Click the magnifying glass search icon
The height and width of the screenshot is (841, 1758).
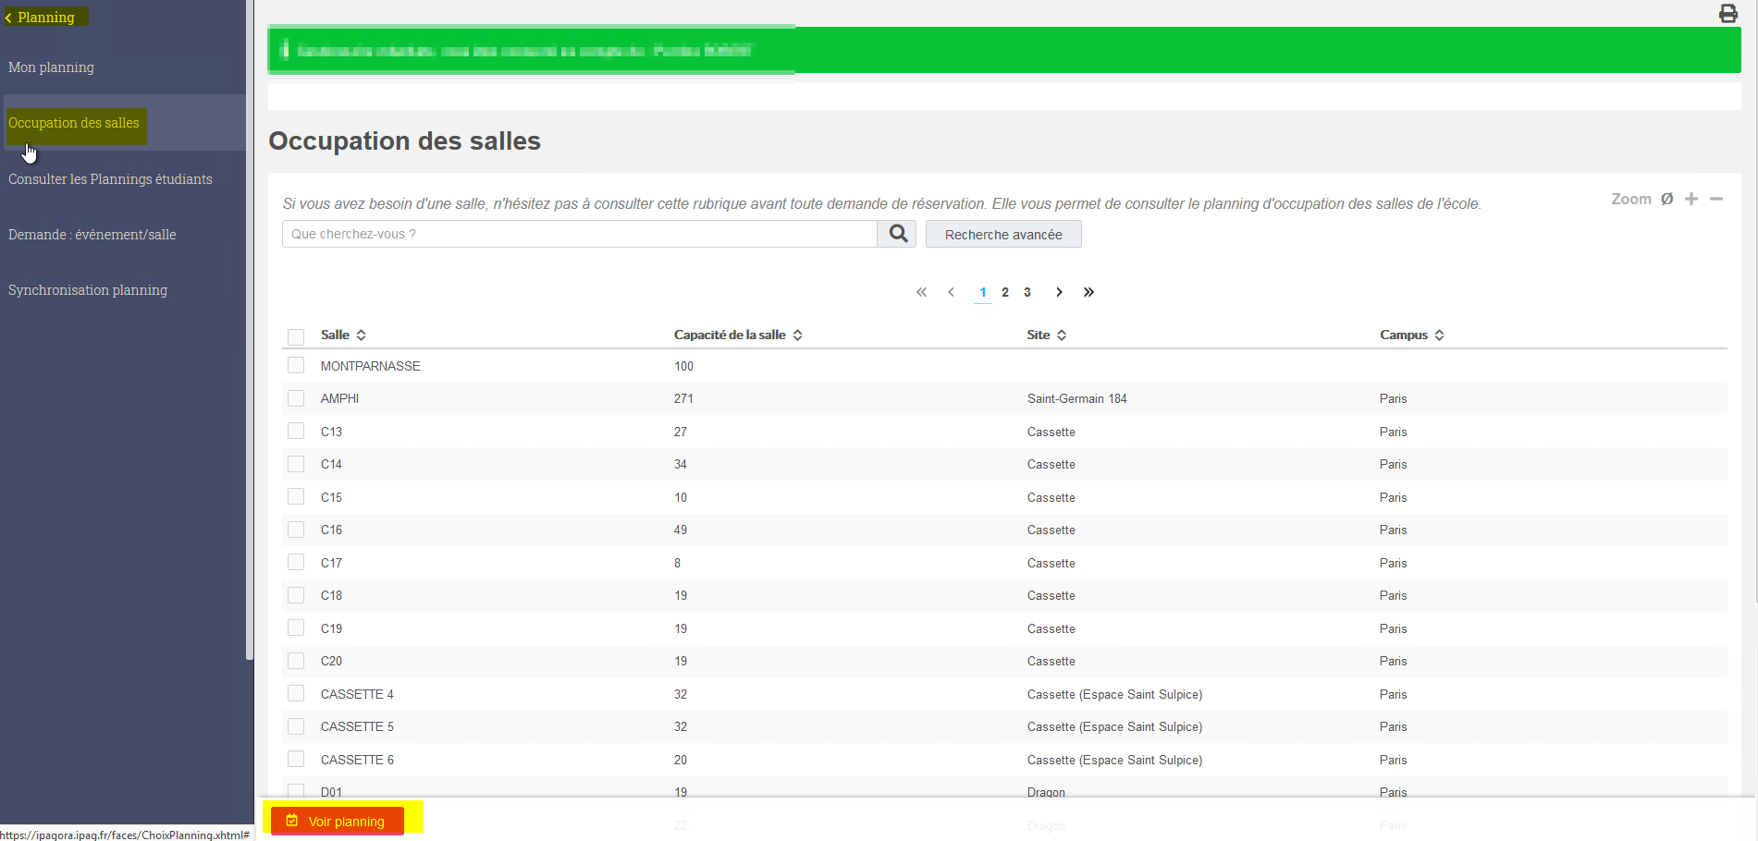pyautogui.click(x=897, y=234)
